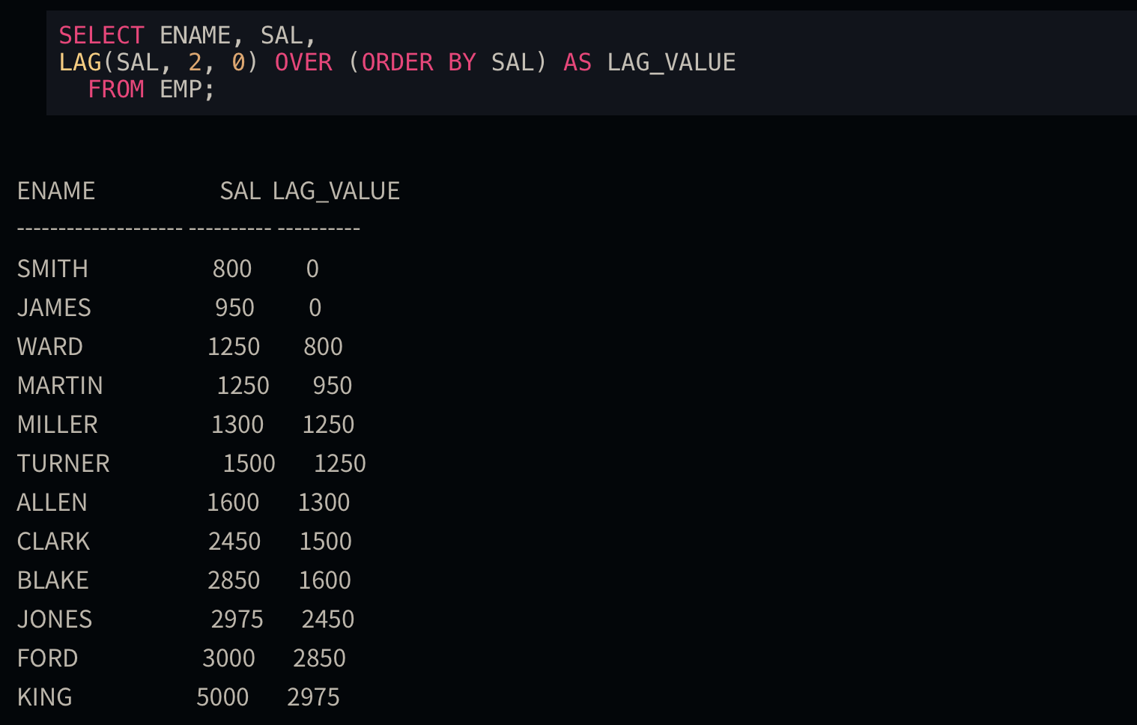Click the EMP; table name in code
Screen dimensions: 1137x725
coord(187,89)
